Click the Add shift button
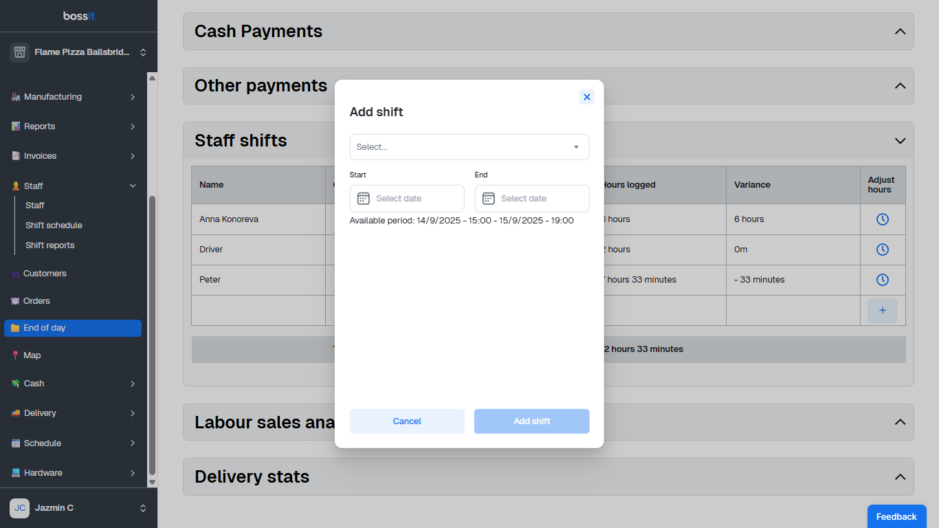The height and width of the screenshot is (528, 939). 531,421
